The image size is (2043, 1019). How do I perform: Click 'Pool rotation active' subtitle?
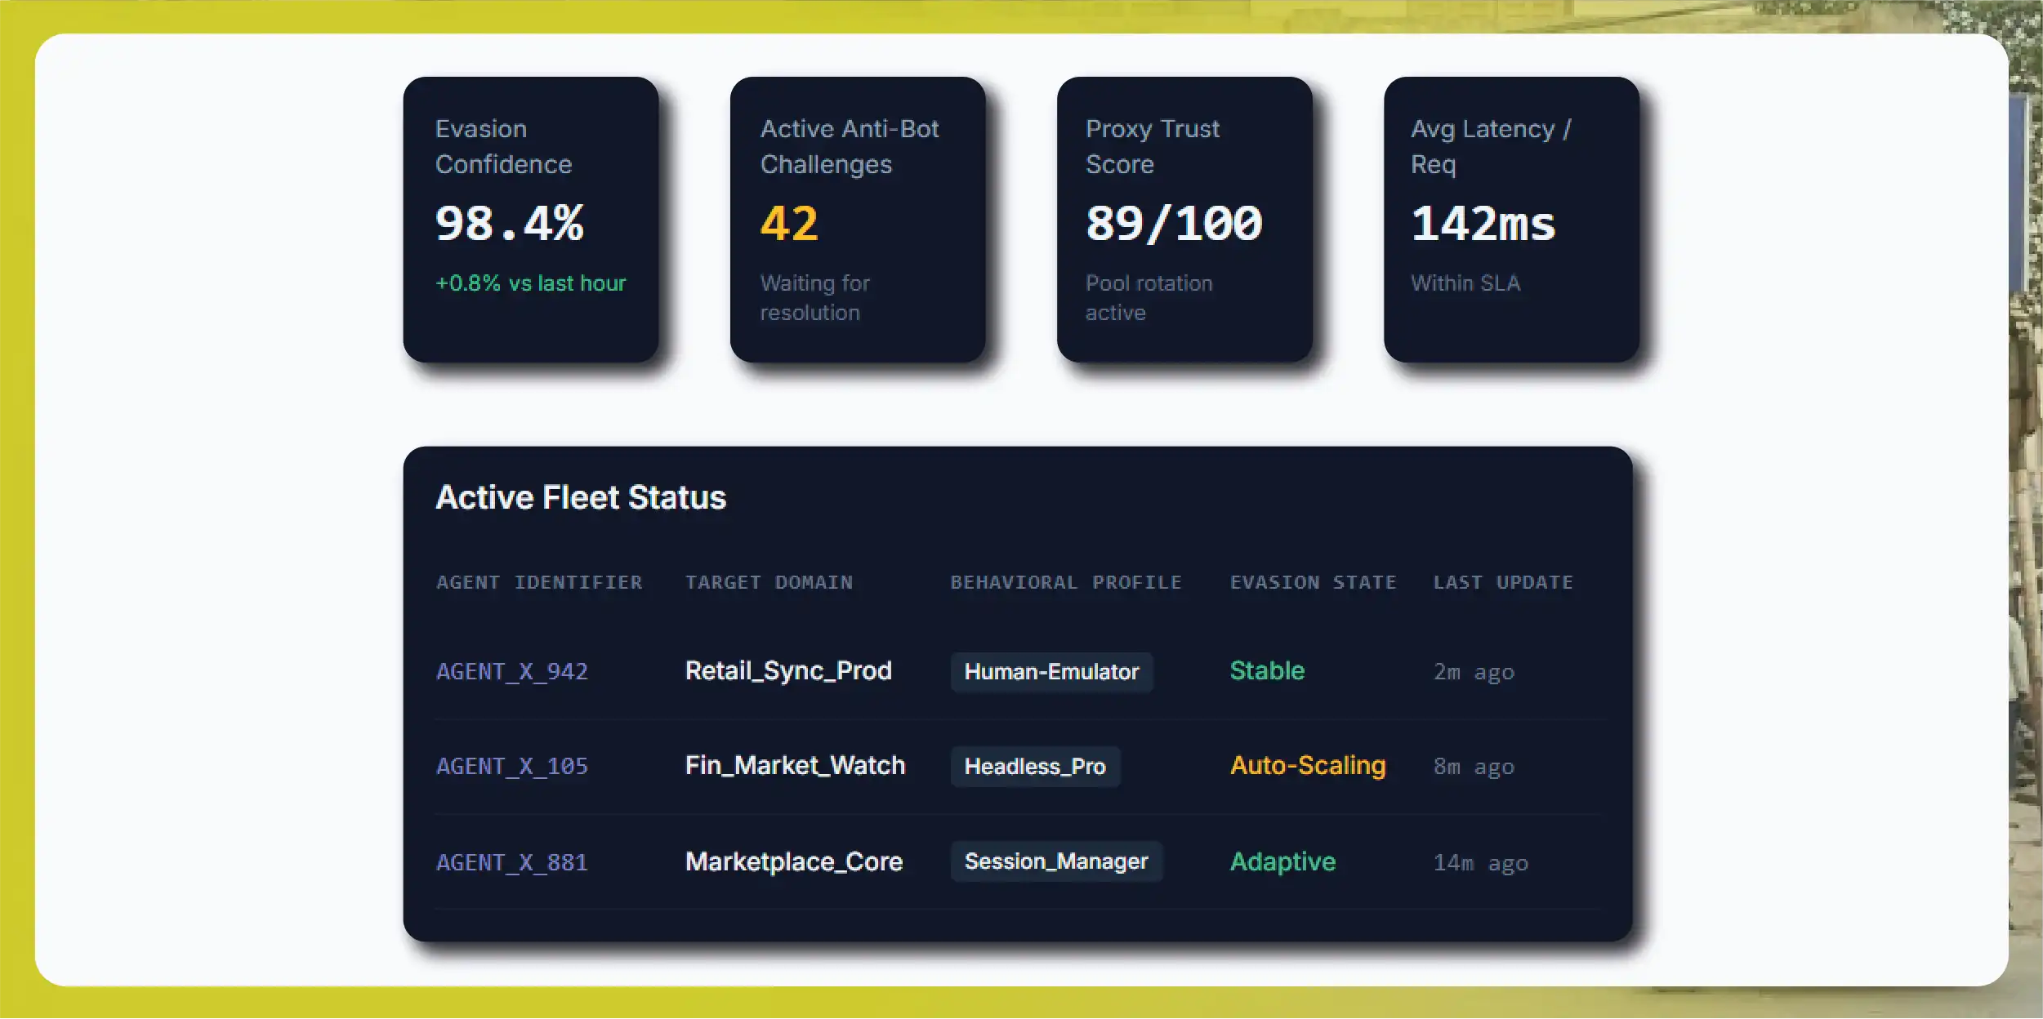tap(1149, 298)
